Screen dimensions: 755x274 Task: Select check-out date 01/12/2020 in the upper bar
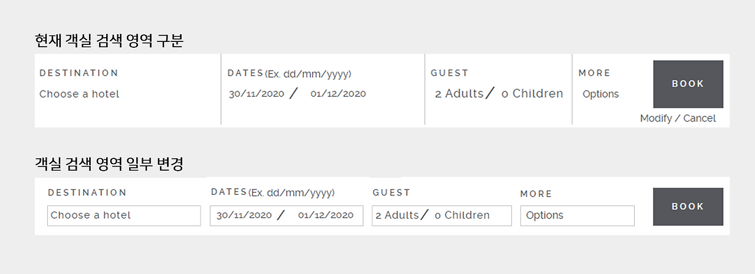pyautogui.click(x=338, y=94)
